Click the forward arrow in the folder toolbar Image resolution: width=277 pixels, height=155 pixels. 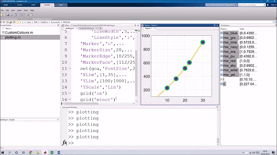tap(4, 22)
